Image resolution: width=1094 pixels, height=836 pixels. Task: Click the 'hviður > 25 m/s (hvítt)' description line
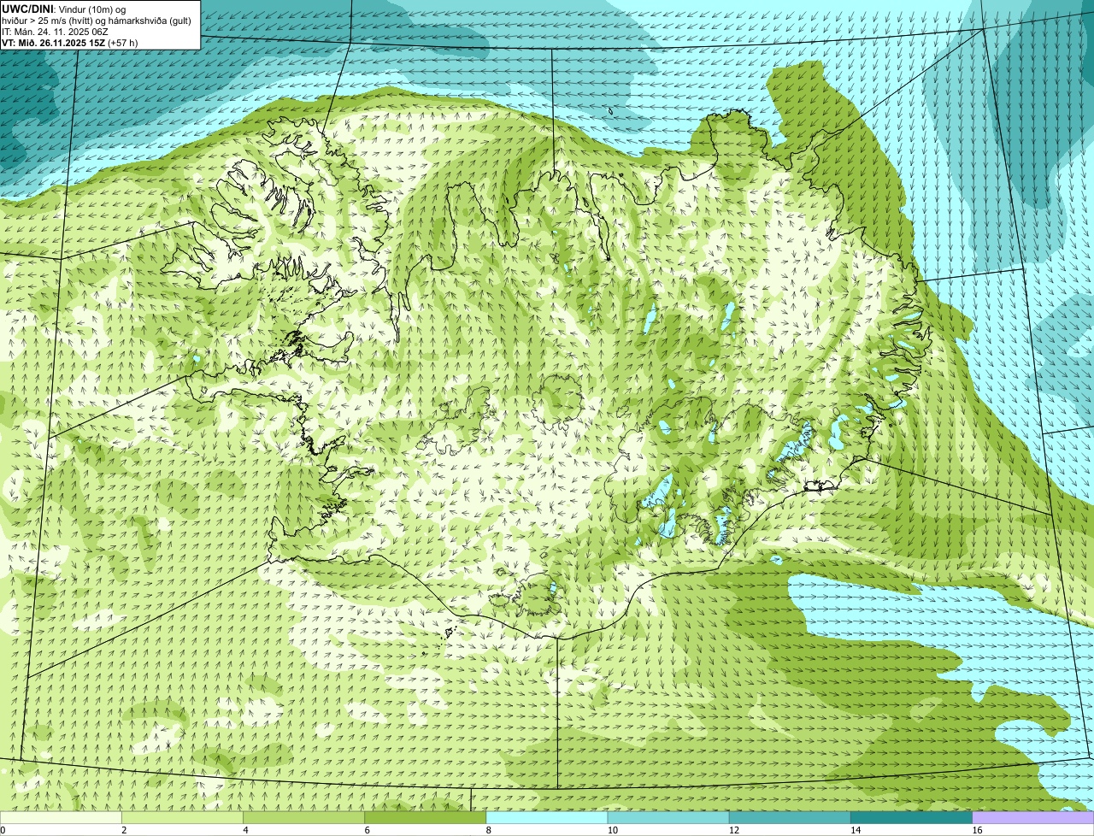coord(97,20)
